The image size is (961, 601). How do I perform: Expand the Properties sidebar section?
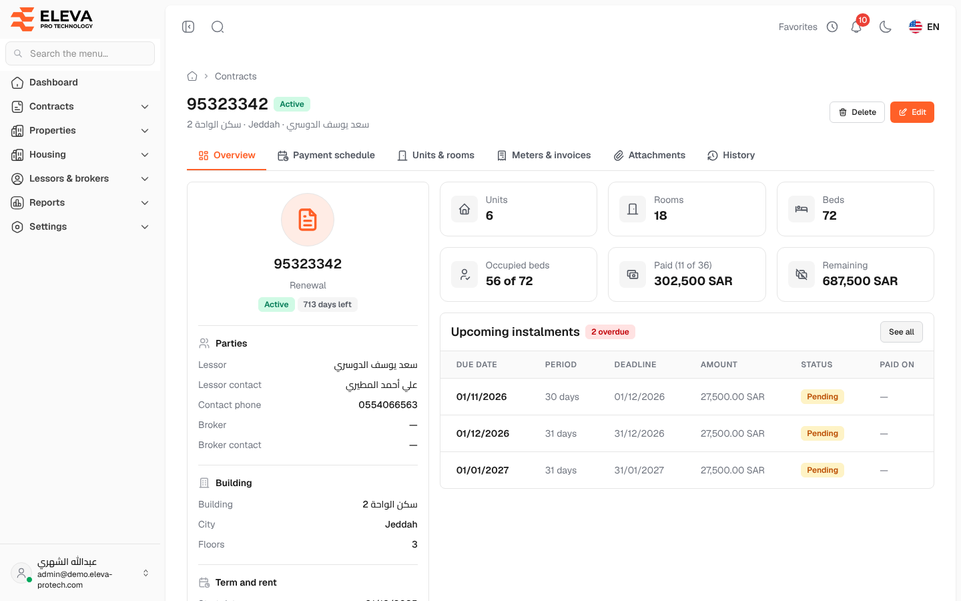[x=80, y=130]
